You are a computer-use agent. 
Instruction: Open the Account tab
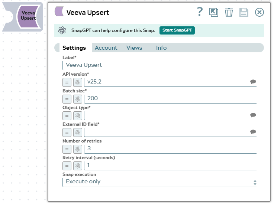pos(106,48)
